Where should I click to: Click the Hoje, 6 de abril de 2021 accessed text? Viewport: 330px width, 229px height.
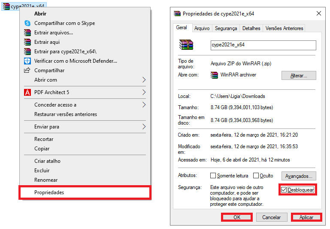(250, 160)
